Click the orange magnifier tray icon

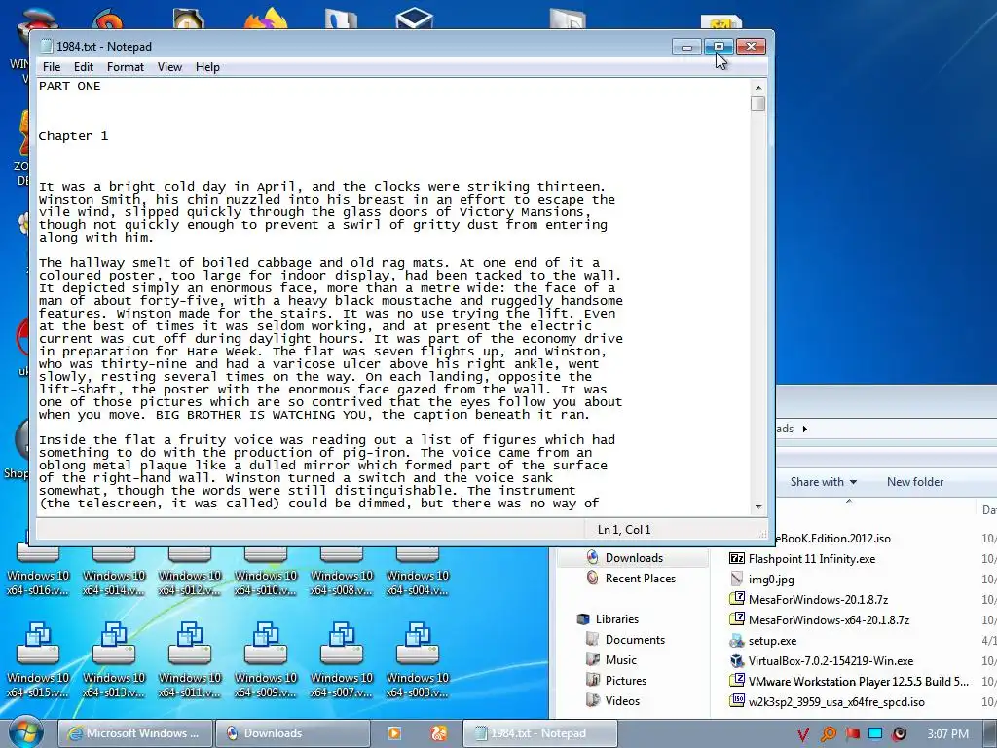click(828, 734)
